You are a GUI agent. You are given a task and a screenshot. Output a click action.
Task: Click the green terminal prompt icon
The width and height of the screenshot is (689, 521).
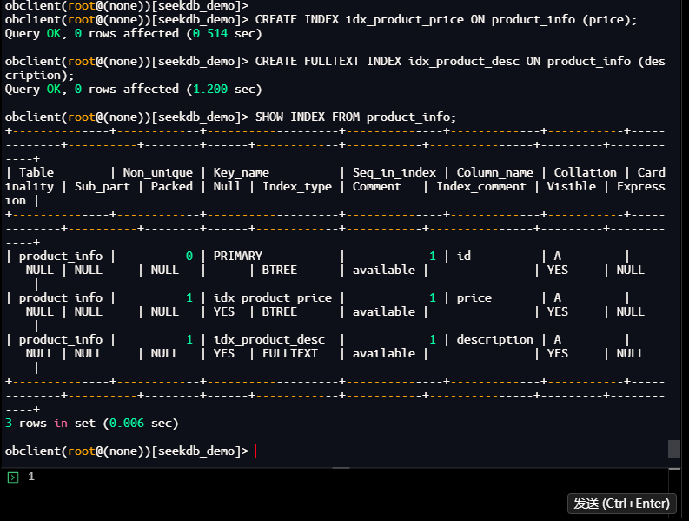coord(12,478)
